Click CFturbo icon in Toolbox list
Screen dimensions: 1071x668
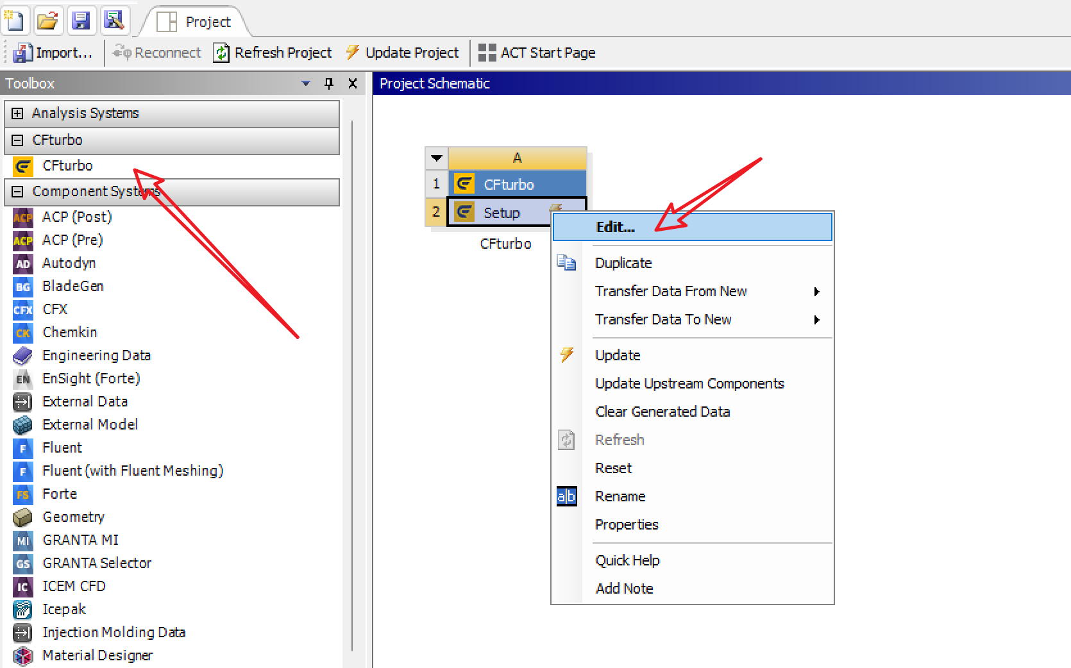pyautogui.click(x=22, y=166)
